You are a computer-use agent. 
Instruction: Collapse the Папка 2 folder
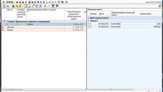(x=88, y=21)
